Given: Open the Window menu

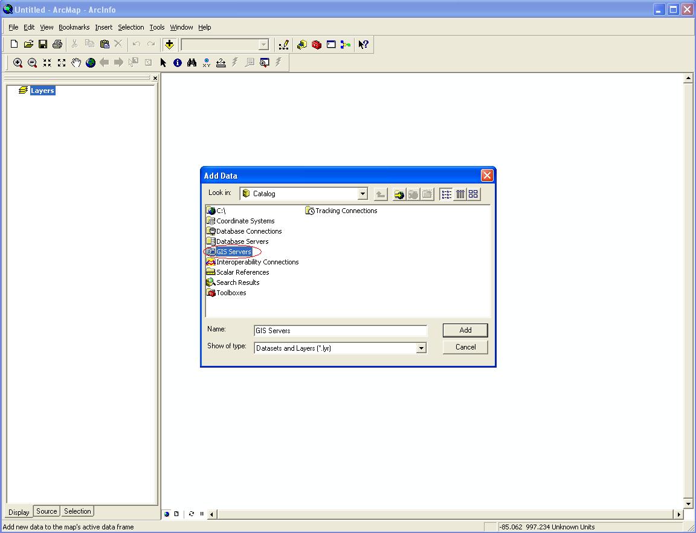Looking at the screenshot, I should point(181,27).
